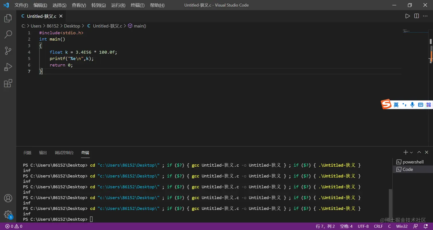Maximize the terminal panel with up chevron
The image size is (433, 230).
[419, 152]
